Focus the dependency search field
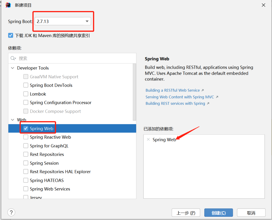This screenshot has height=220, width=272. [72, 58]
